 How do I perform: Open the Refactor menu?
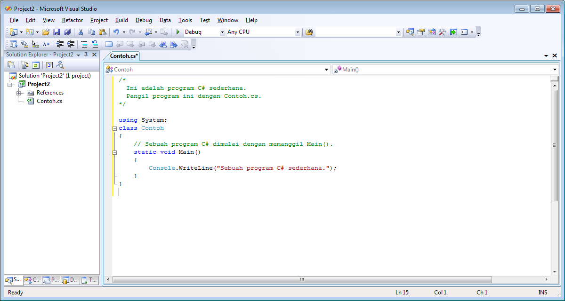(x=72, y=20)
